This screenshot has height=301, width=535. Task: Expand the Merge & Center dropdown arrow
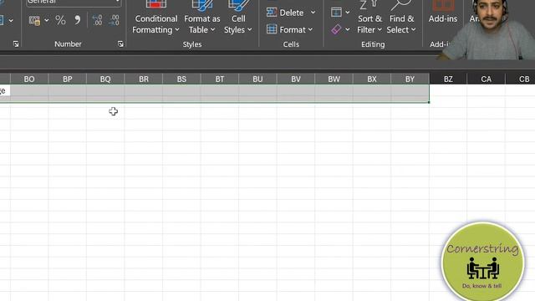[11, 20]
